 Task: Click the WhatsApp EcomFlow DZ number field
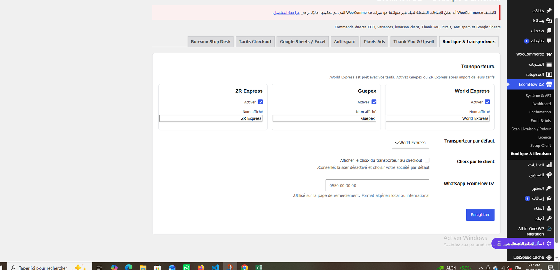[377, 185]
